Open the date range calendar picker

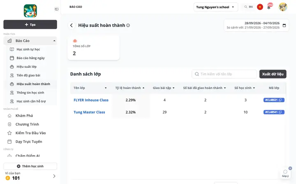pos(284,25)
